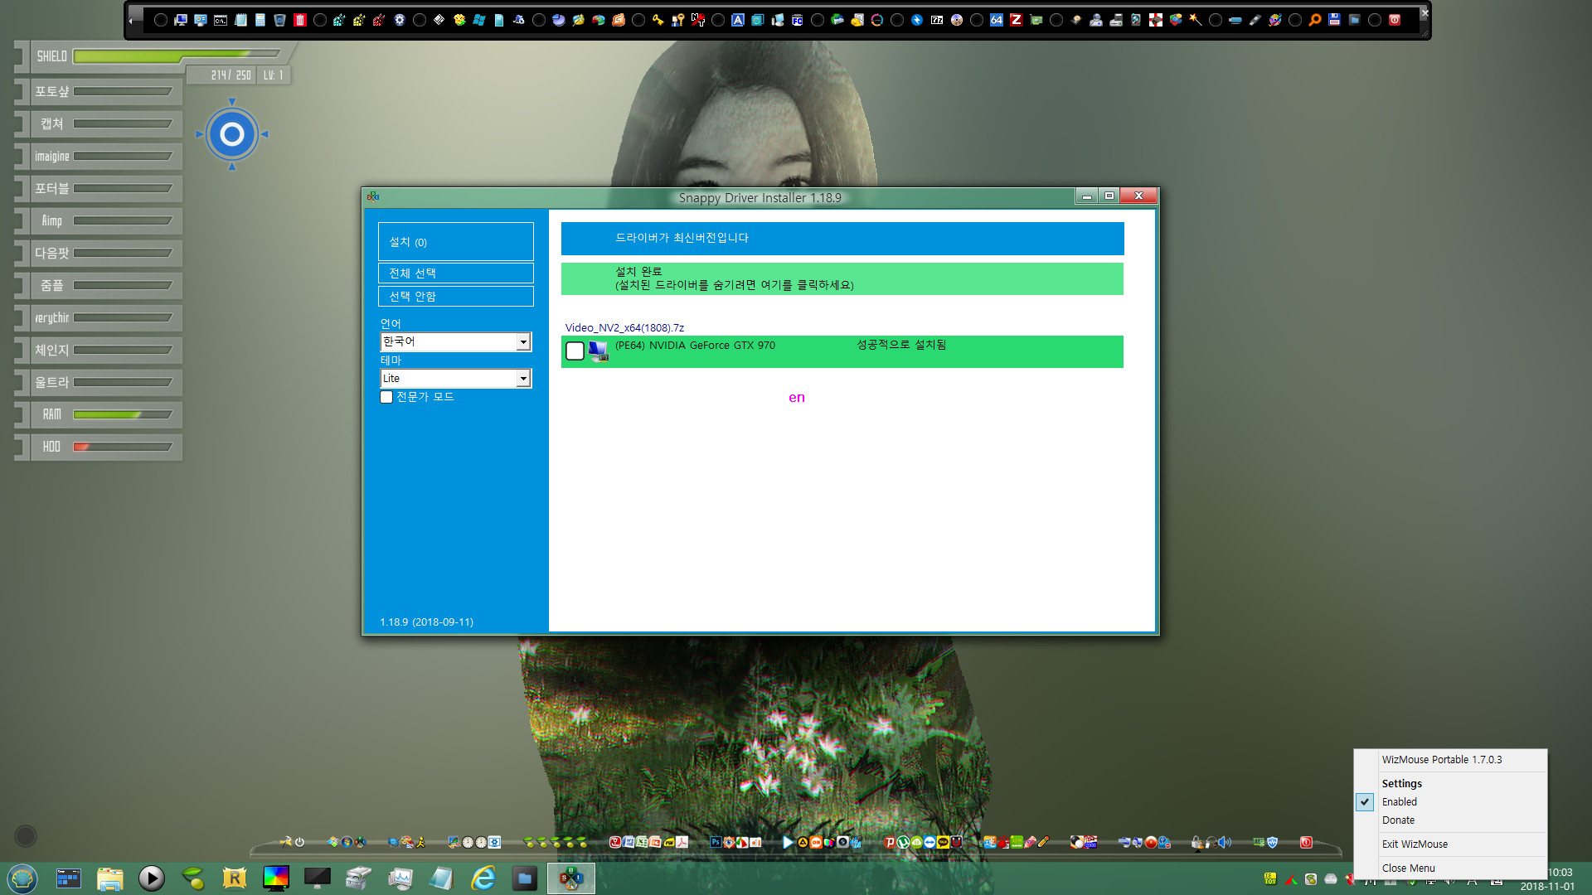Open Settings in WizMouse menu

1401,783
